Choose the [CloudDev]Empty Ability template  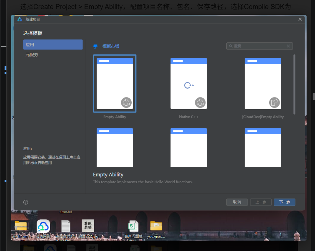(263, 84)
